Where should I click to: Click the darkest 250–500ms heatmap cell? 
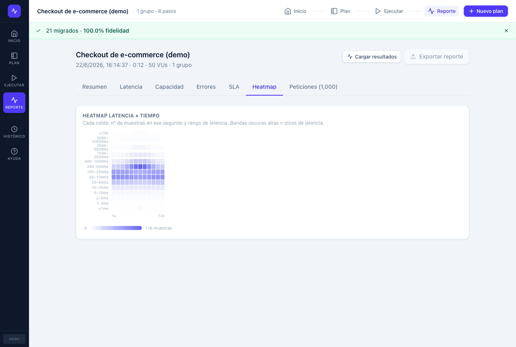[x=140, y=166]
